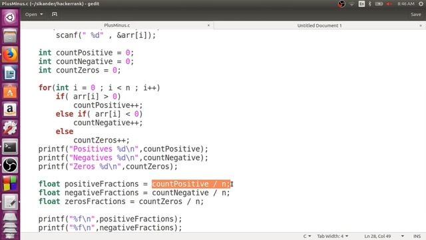
Task: Open OBS Studio from the dock
Action: [10, 165]
